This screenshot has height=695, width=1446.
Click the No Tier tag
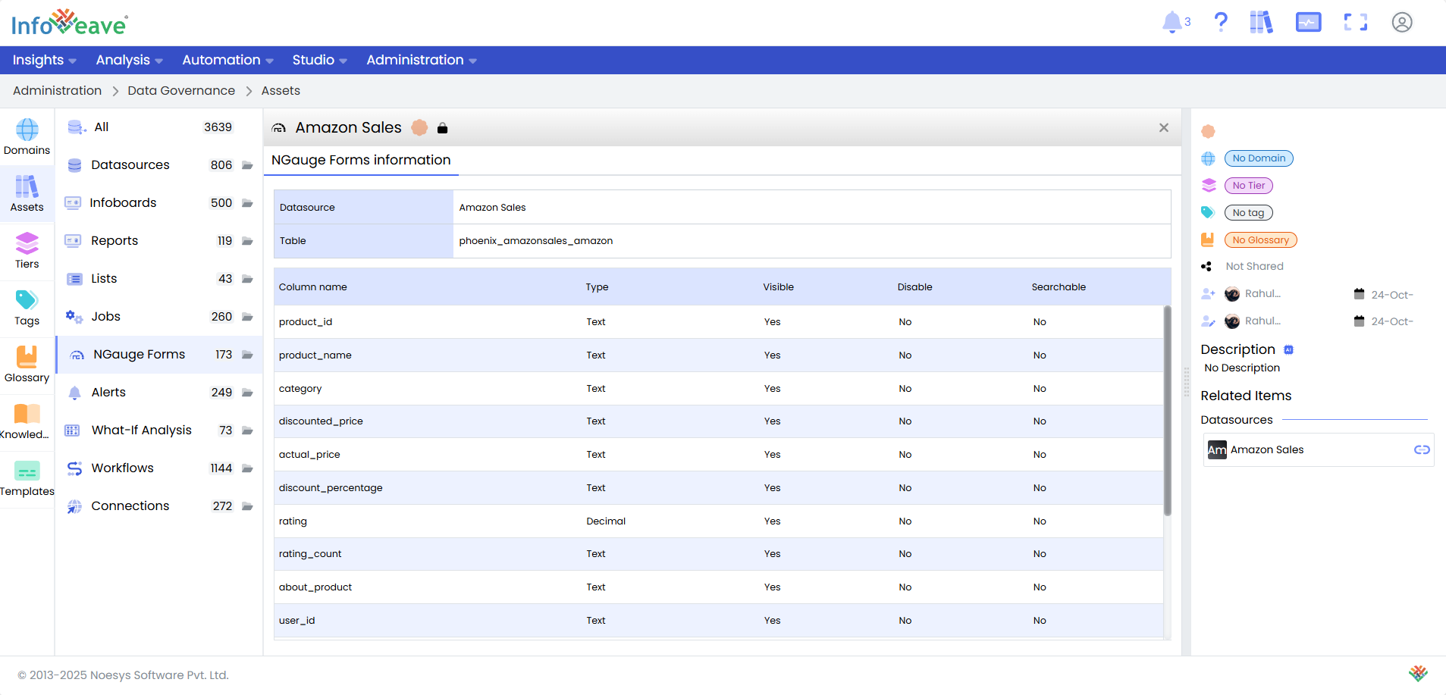click(x=1248, y=186)
